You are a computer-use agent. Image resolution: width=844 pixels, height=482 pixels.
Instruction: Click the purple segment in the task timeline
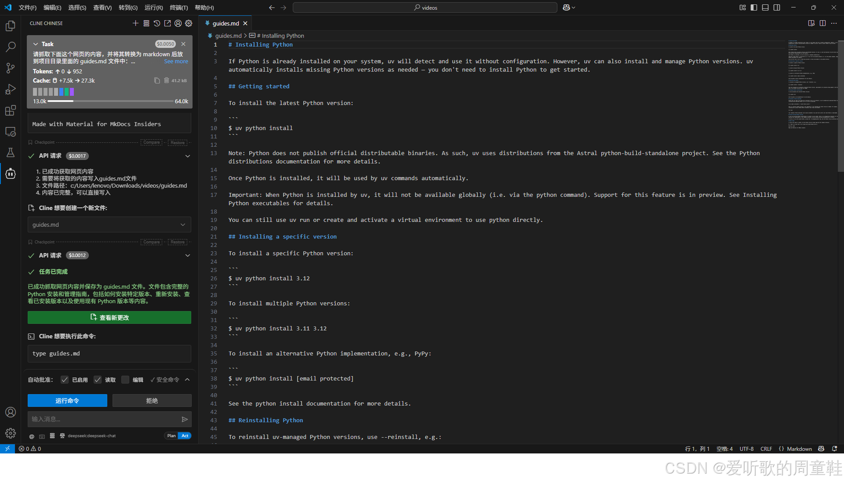(72, 92)
